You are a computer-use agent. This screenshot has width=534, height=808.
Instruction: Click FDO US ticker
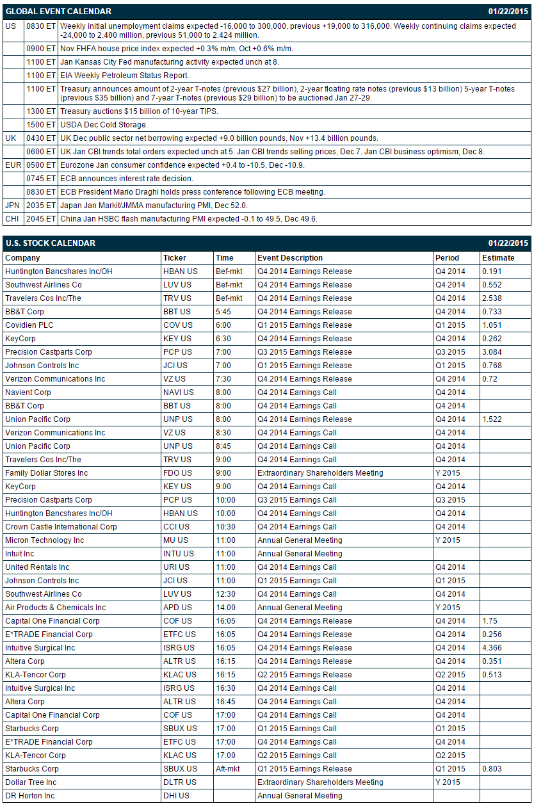178,473
